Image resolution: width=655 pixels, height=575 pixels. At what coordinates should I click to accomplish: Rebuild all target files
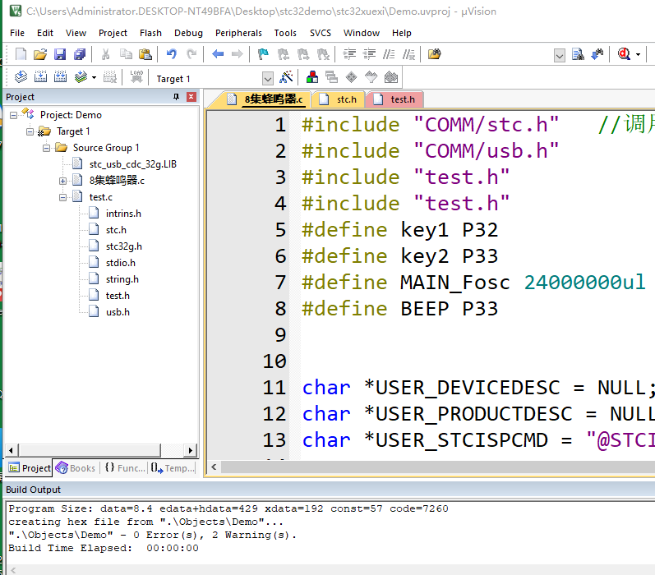pos(61,77)
